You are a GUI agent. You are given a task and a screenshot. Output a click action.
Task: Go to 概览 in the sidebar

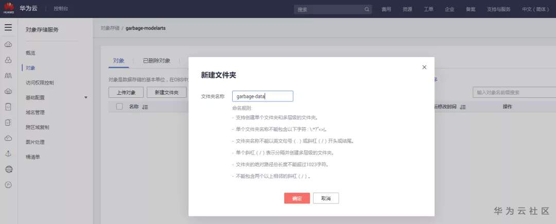30,53
